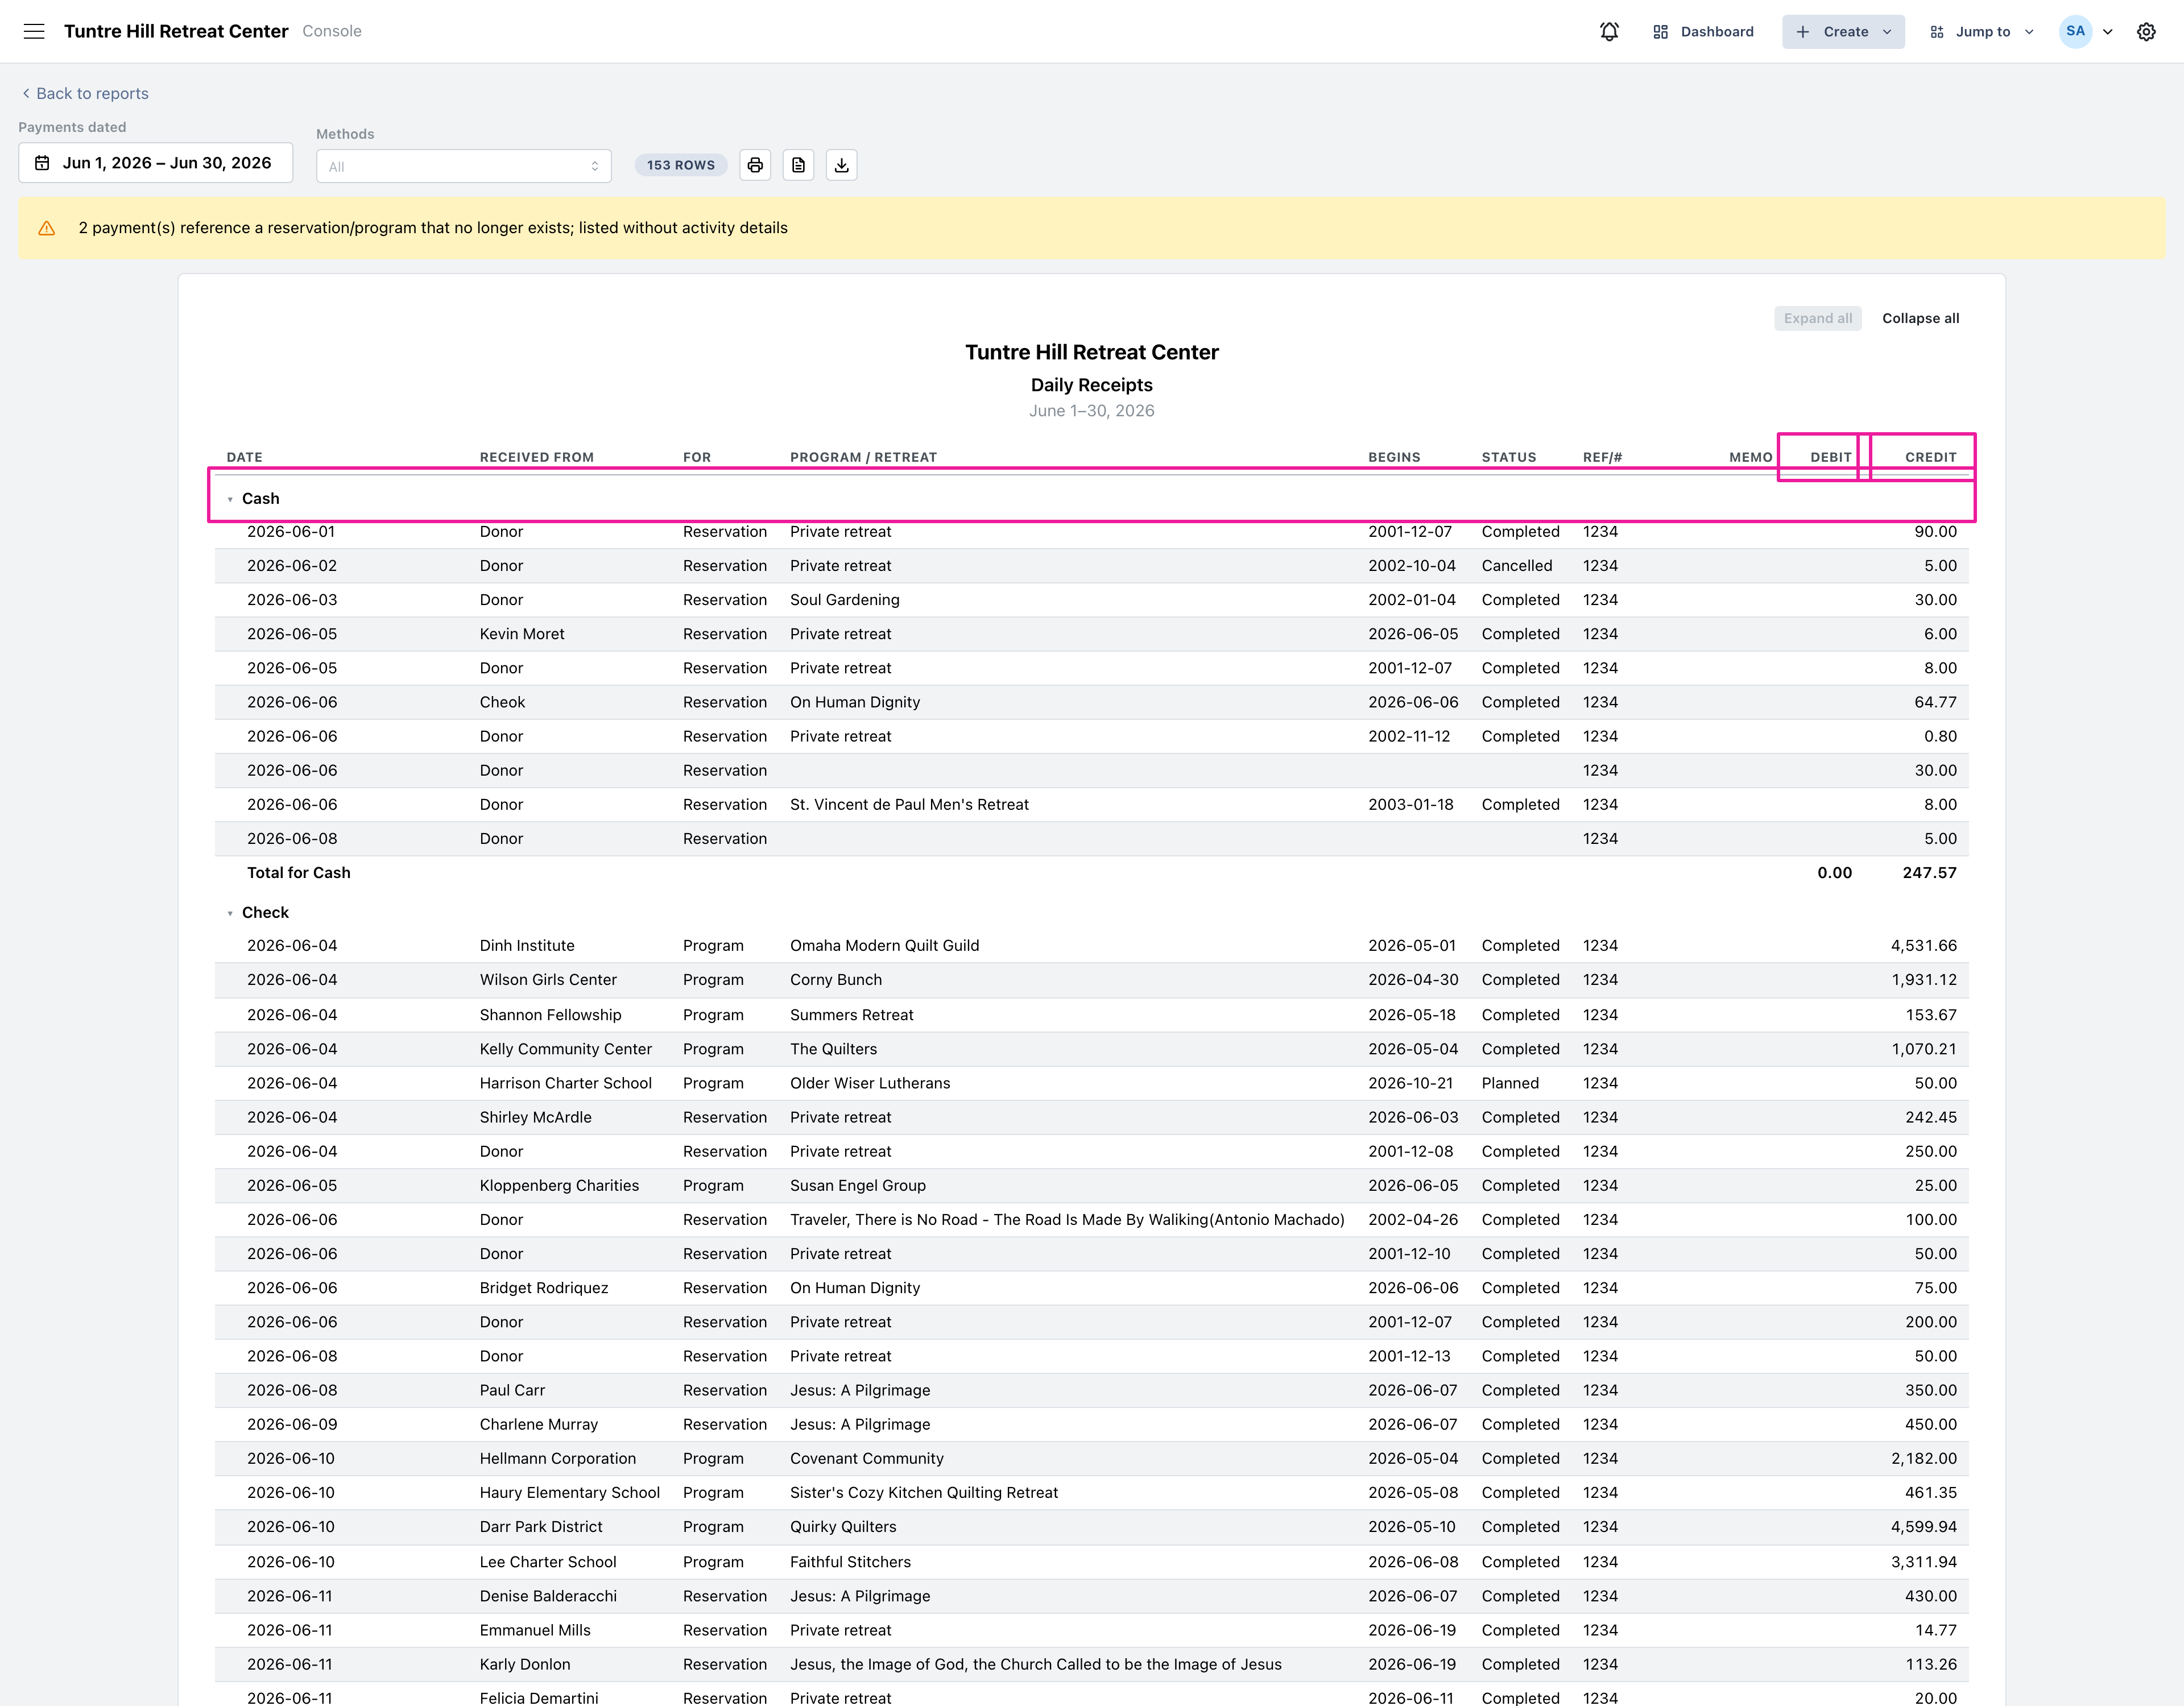Viewport: 2184px width, 1706px height.
Task: Click the download report icon
Action: (x=842, y=165)
